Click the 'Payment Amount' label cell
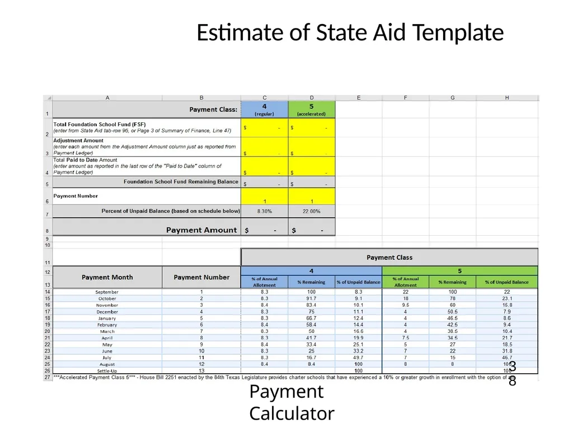This screenshot has height=429, width=573. point(147,227)
